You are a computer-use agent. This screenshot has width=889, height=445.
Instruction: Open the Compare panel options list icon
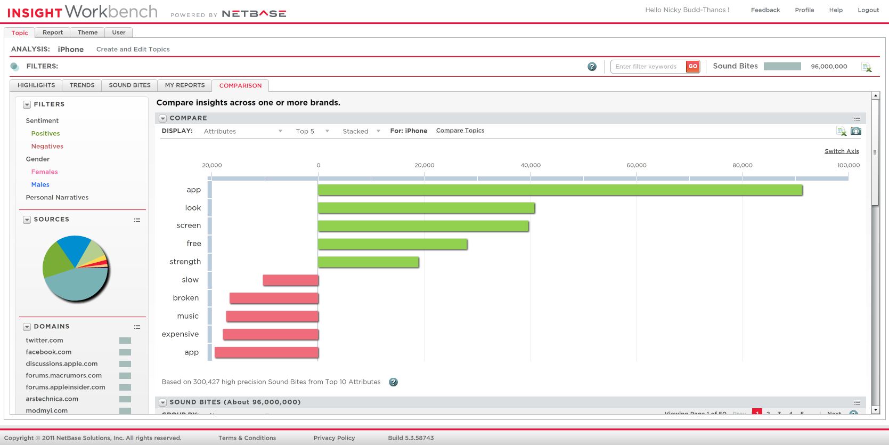[x=857, y=118]
